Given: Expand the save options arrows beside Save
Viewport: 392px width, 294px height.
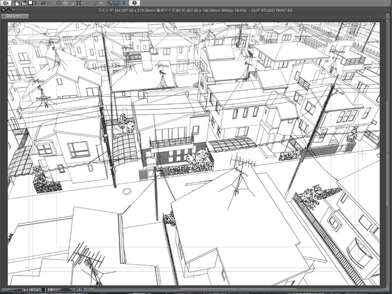Looking at the screenshot, I should (36, 3).
